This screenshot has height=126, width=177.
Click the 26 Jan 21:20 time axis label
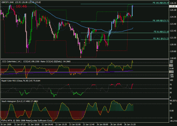(x=130, y=125)
